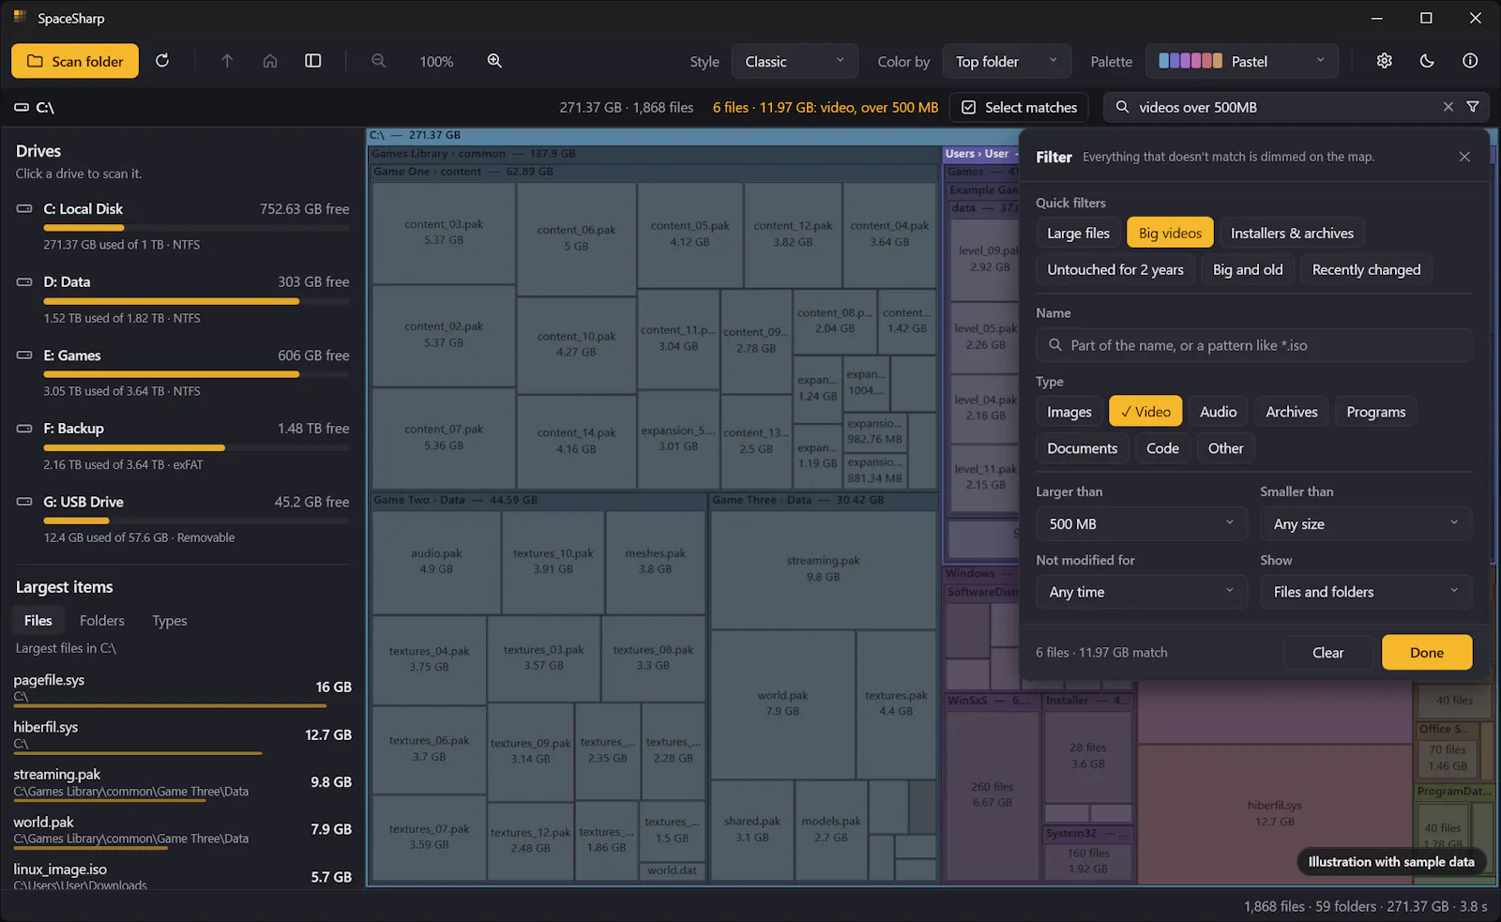Click the Done button
Image resolution: width=1501 pixels, height=922 pixels.
click(x=1427, y=653)
